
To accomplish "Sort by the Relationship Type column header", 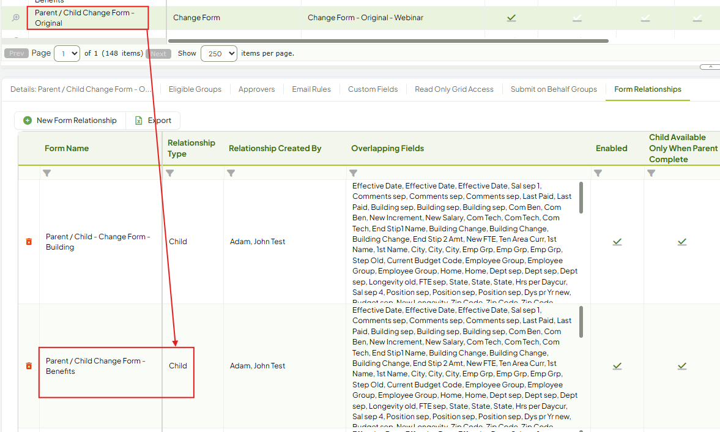I will (x=191, y=148).
